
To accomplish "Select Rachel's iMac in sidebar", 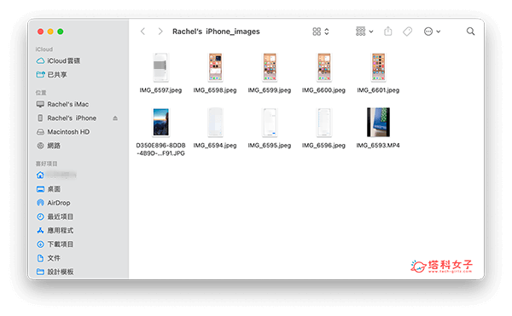I will pyautogui.click(x=62, y=104).
